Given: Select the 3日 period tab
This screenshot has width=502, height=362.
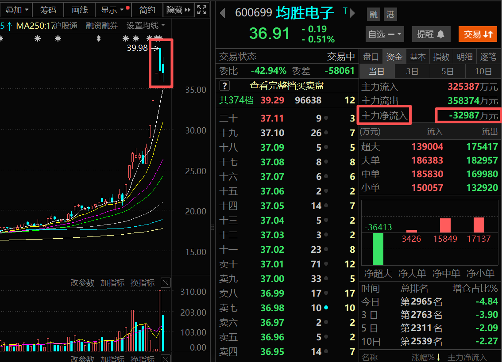Looking at the screenshot, I should coord(413,71).
